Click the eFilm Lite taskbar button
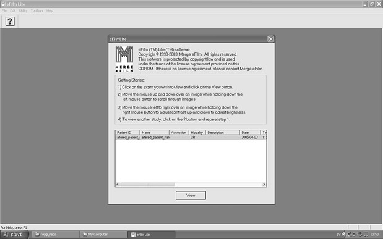Viewport: 383px width, 239px height. 152,234
